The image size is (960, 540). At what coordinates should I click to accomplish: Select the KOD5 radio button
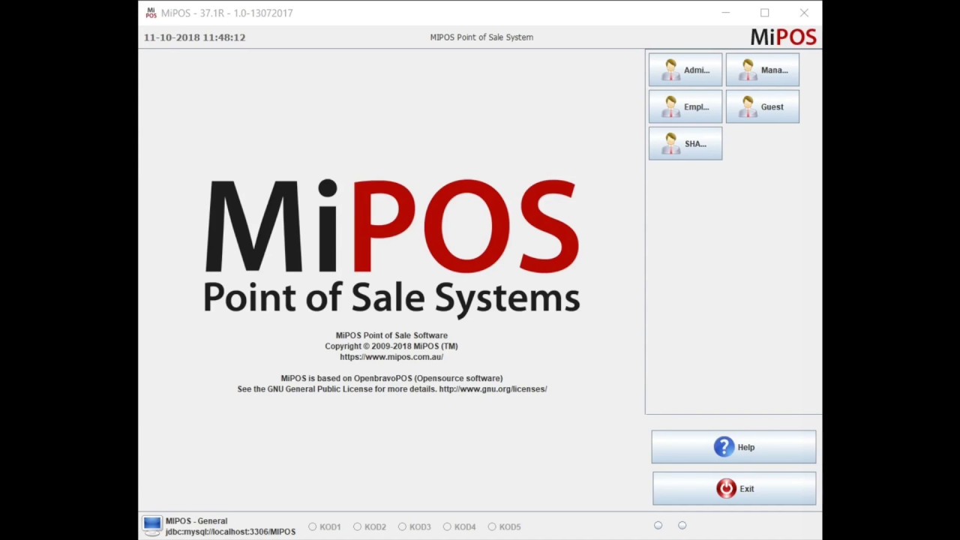click(504, 526)
